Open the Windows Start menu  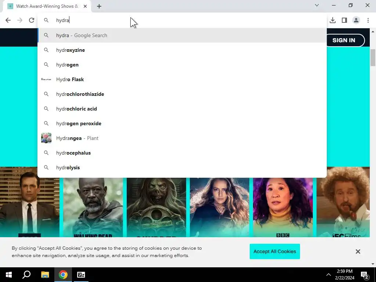(9, 275)
